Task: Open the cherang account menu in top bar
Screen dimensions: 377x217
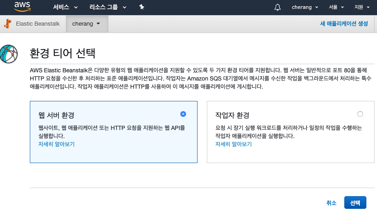Action: 305,7
